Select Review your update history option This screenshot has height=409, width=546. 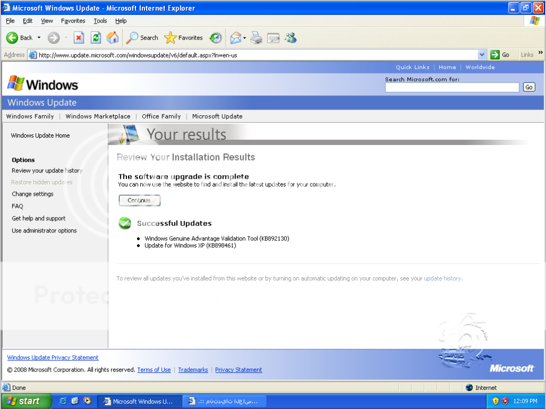(x=47, y=170)
